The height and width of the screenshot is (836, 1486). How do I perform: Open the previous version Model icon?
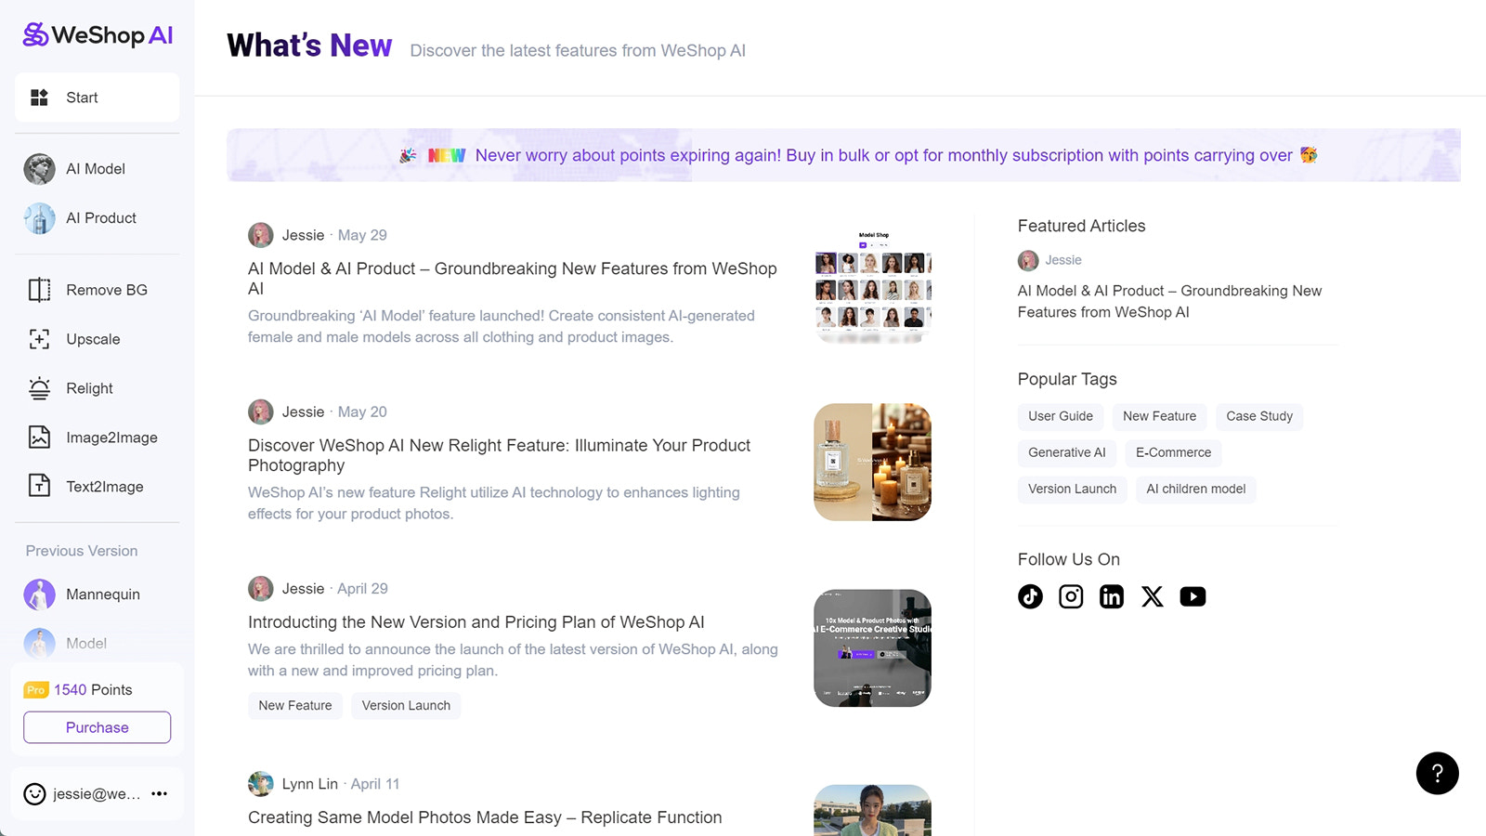pyautogui.click(x=39, y=644)
